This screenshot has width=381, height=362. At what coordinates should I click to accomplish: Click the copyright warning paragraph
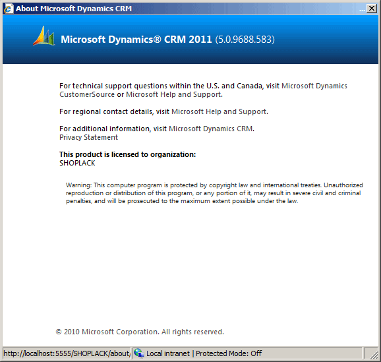point(214,193)
